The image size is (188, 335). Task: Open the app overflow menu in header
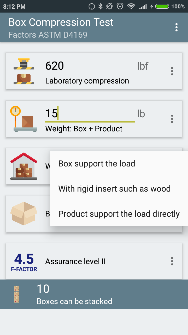[177, 27]
